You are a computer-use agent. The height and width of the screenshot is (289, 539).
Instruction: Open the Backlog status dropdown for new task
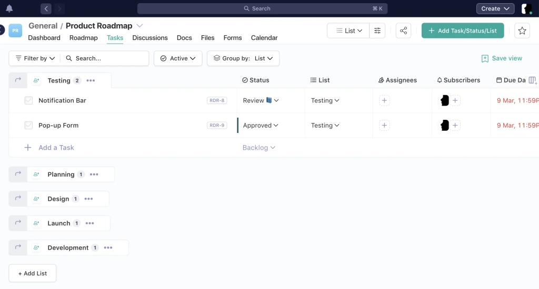coord(259,148)
